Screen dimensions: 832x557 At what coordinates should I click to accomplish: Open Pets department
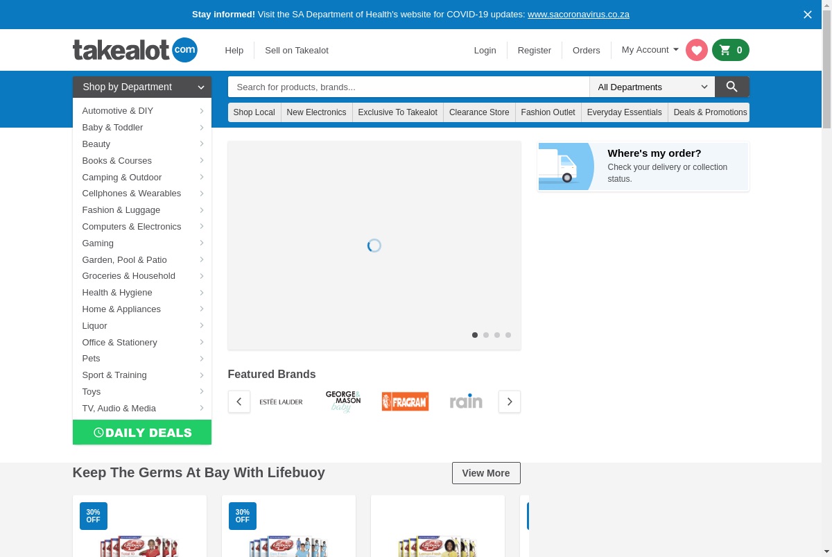(x=142, y=359)
